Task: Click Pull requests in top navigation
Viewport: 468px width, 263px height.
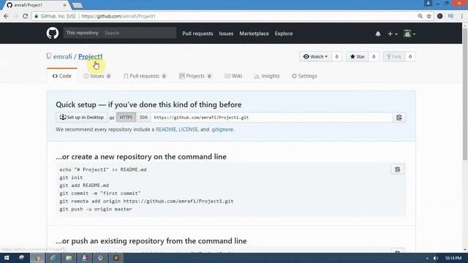Action: (197, 34)
